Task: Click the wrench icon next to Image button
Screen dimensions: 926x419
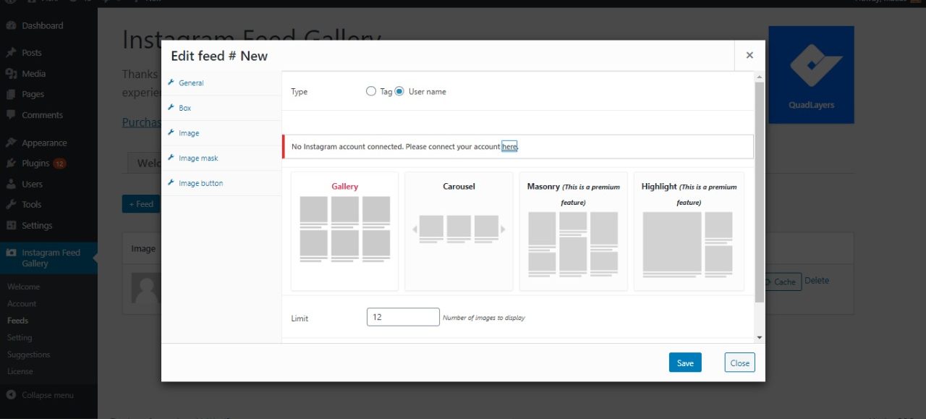Action: tap(171, 183)
